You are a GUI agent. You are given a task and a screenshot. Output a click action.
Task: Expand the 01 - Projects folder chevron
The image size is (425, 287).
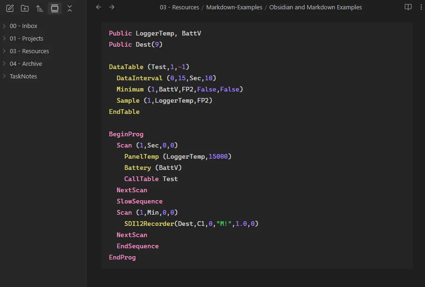coord(4,38)
